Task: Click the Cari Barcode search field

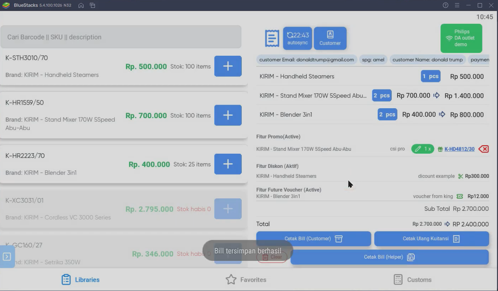Action: (121, 37)
